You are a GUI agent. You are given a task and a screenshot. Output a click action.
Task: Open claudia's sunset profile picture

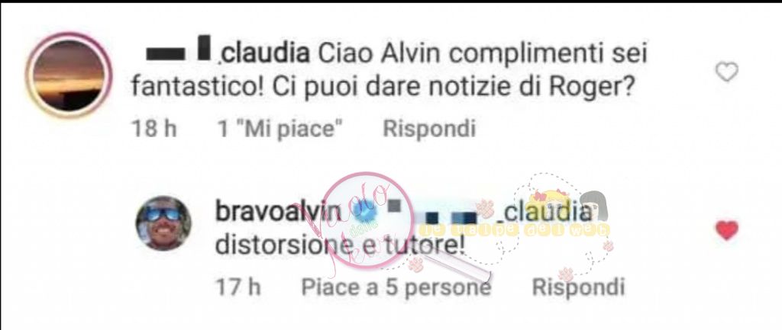tap(69, 75)
